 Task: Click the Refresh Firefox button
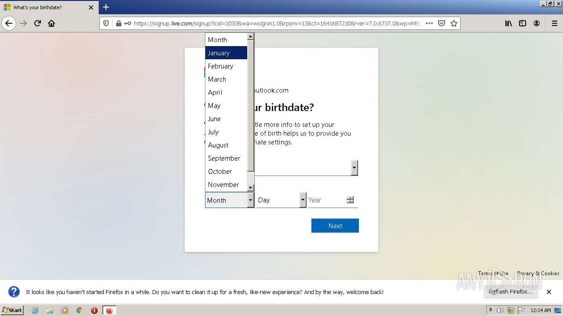(511, 292)
